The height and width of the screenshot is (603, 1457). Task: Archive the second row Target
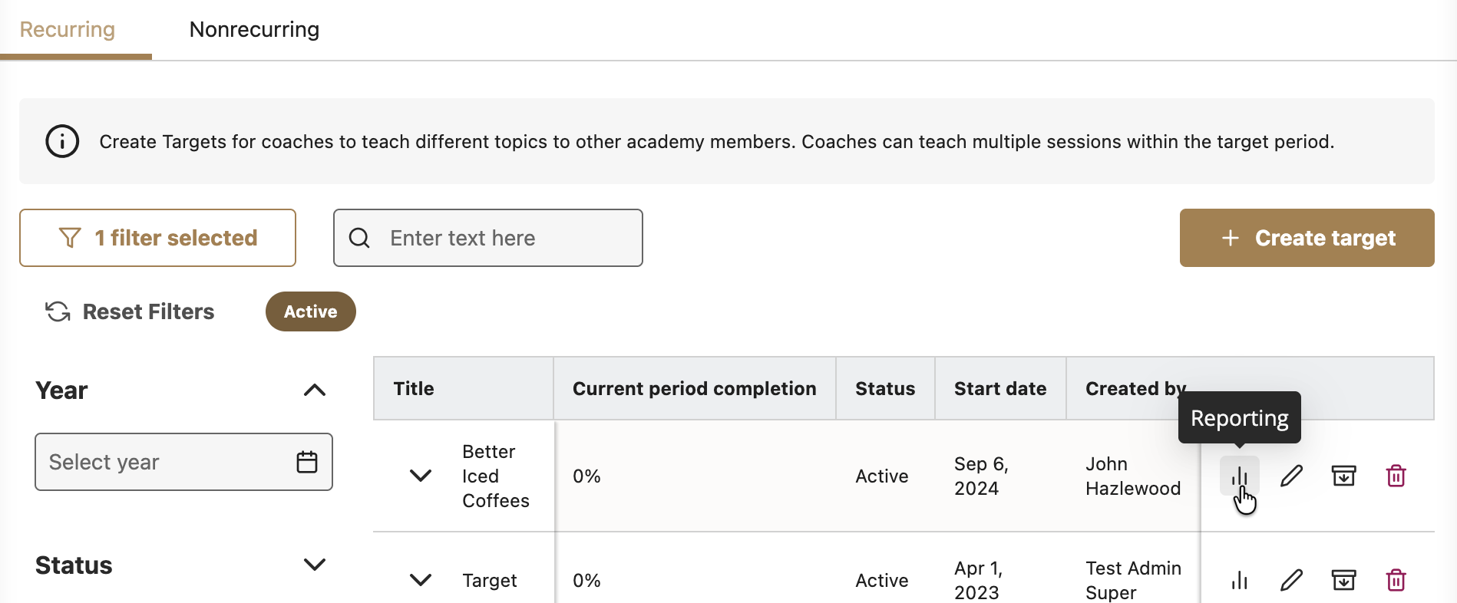tap(1343, 580)
